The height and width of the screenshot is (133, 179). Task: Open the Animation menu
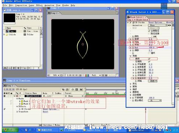49,5
